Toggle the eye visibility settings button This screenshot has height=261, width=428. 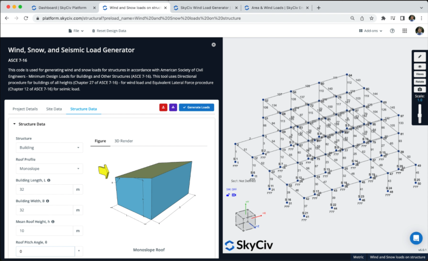(419, 66)
